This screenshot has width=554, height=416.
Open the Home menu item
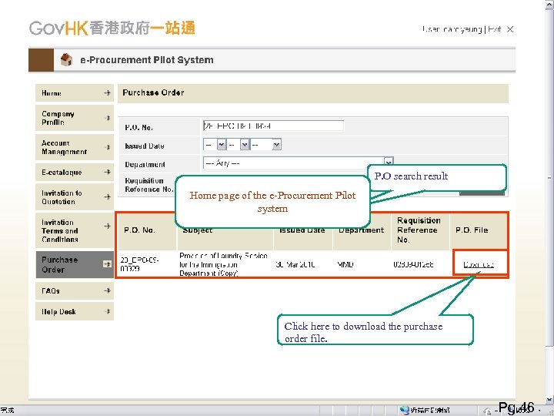click(75, 93)
